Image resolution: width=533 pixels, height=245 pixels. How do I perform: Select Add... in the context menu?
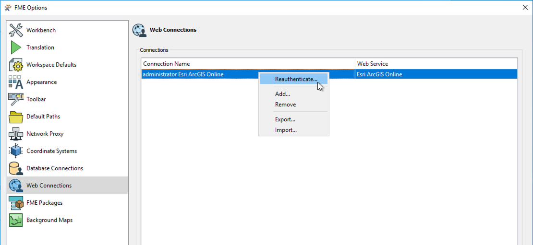282,94
